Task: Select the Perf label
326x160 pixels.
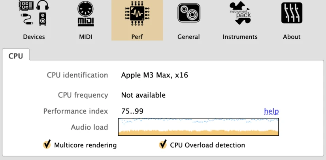Action: pyautogui.click(x=137, y=37)
